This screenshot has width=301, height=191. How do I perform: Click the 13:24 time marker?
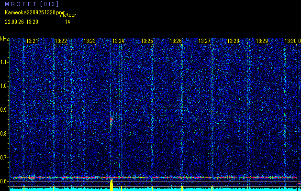[x=118, y=41]
